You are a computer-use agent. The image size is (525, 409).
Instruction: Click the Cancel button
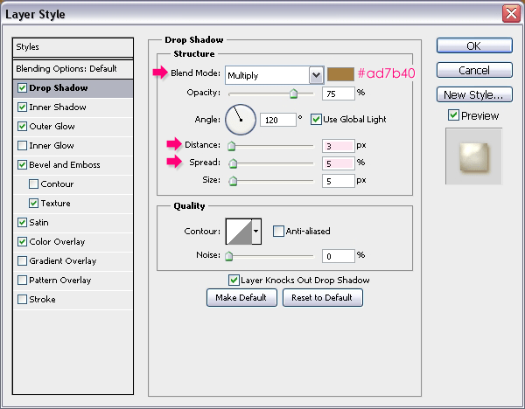[474, 70]
